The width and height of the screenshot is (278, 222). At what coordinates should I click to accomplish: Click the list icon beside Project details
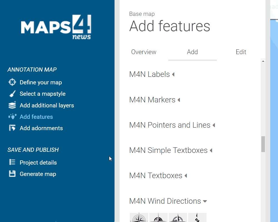pos(12,162)
